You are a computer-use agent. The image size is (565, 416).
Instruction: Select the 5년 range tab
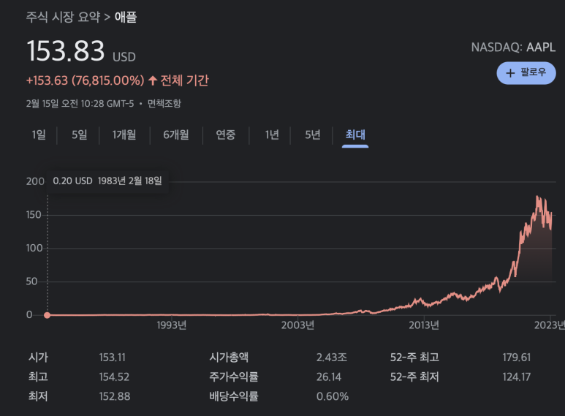pyautogui.click(x=313, y=135)
